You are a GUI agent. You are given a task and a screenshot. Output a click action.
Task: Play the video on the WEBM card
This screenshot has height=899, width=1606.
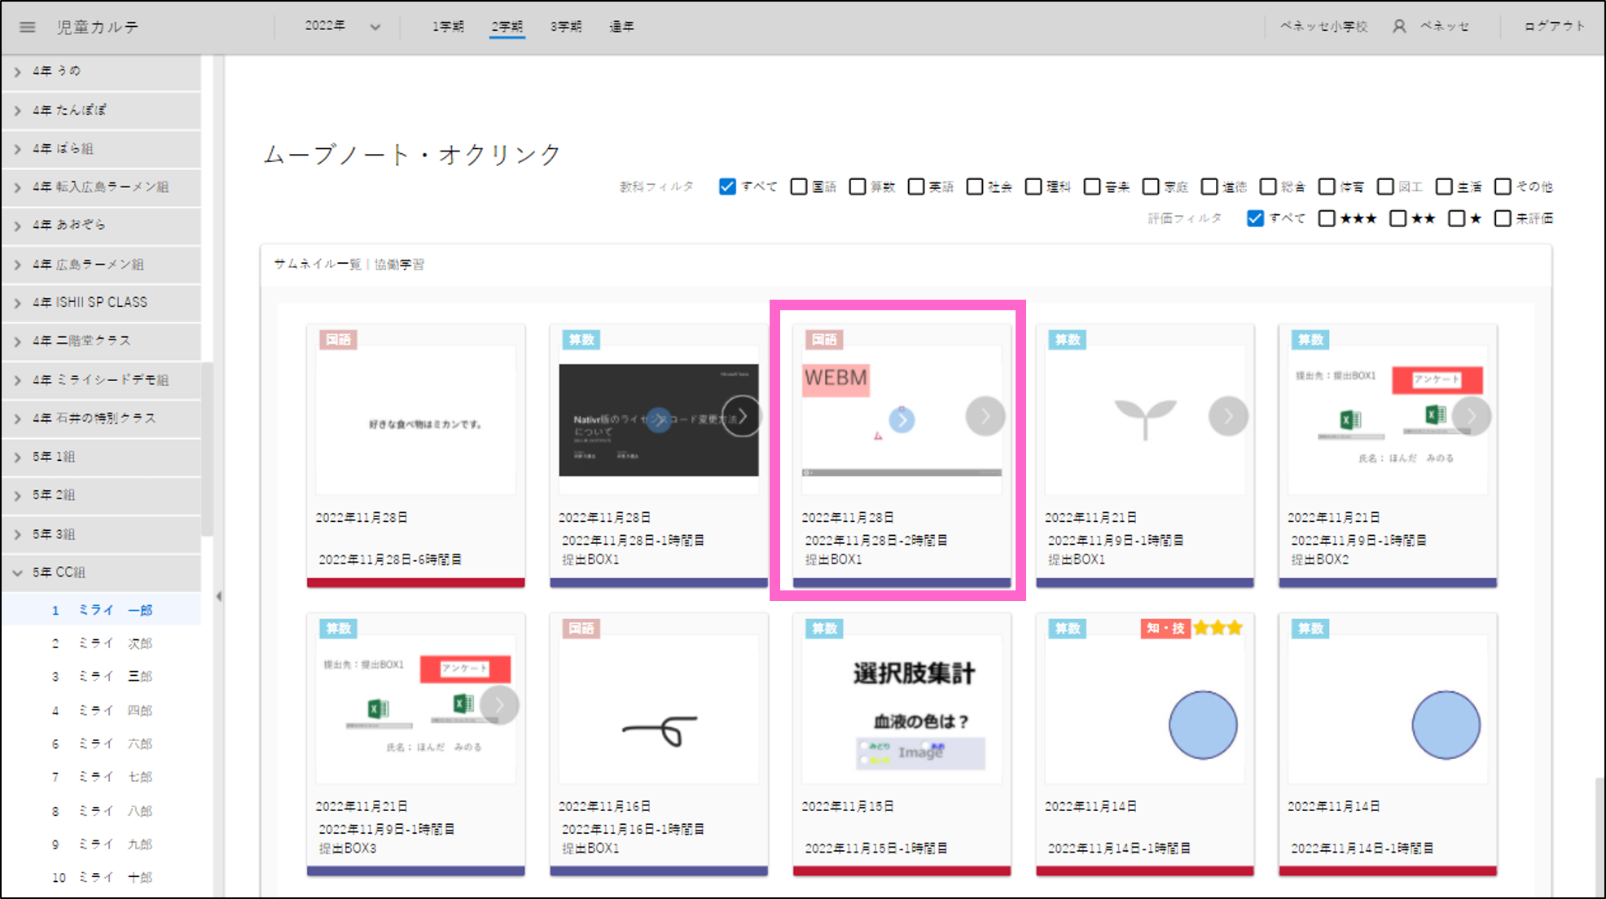pos(902,419)
